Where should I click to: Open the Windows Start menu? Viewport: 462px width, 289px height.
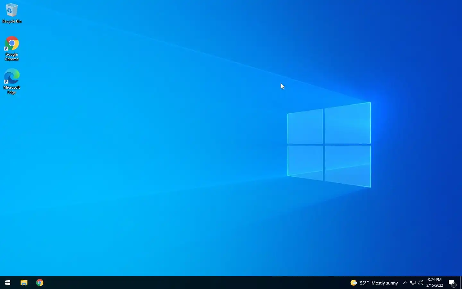(x=8, y=283)
